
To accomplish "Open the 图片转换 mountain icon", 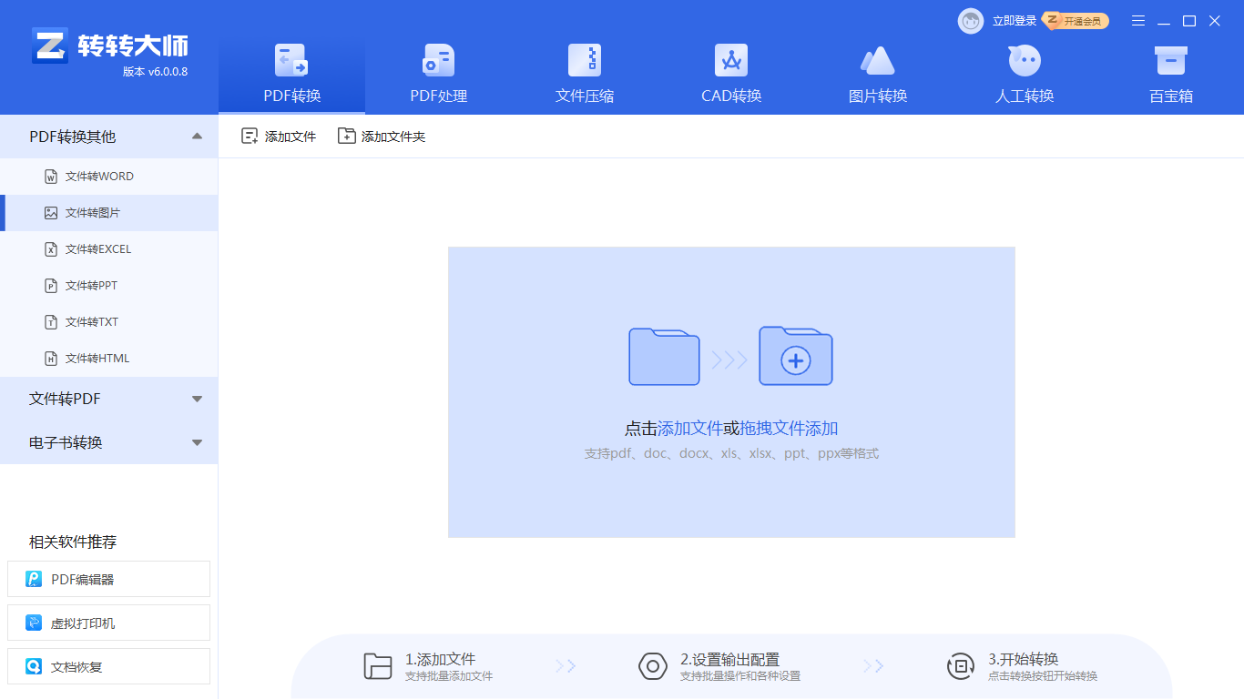I will click(878, 60).
